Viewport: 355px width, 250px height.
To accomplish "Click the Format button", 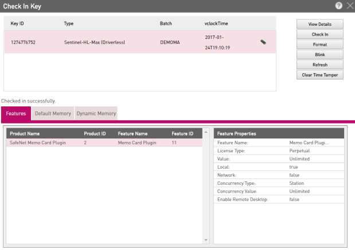I will tap(319, 45).
